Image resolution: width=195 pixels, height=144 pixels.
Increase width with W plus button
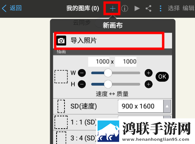coord(149,73)
